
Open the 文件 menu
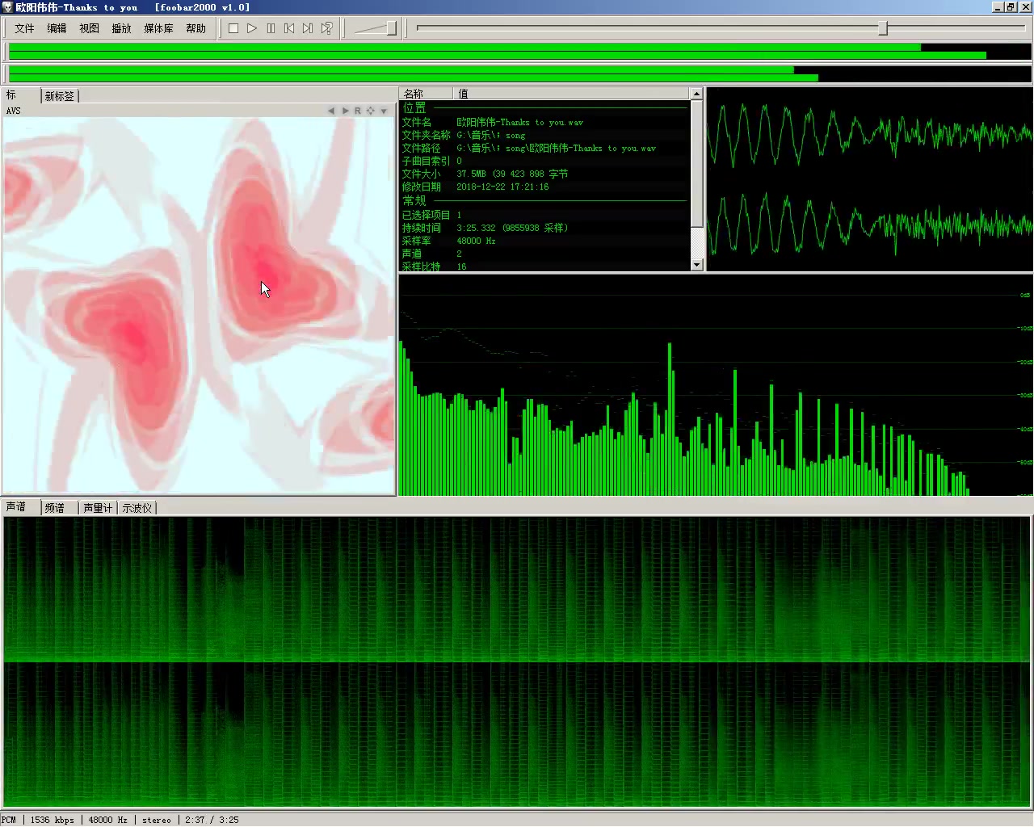(24, 28)
